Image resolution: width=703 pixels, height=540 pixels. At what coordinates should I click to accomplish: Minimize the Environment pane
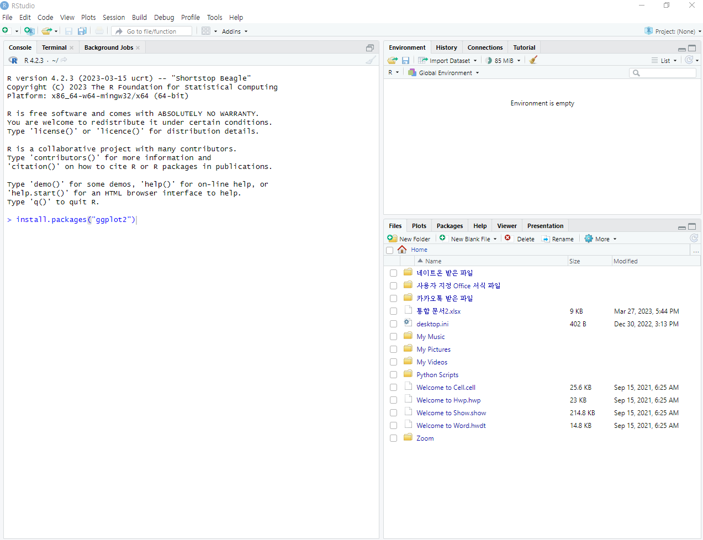pos(682,49)
